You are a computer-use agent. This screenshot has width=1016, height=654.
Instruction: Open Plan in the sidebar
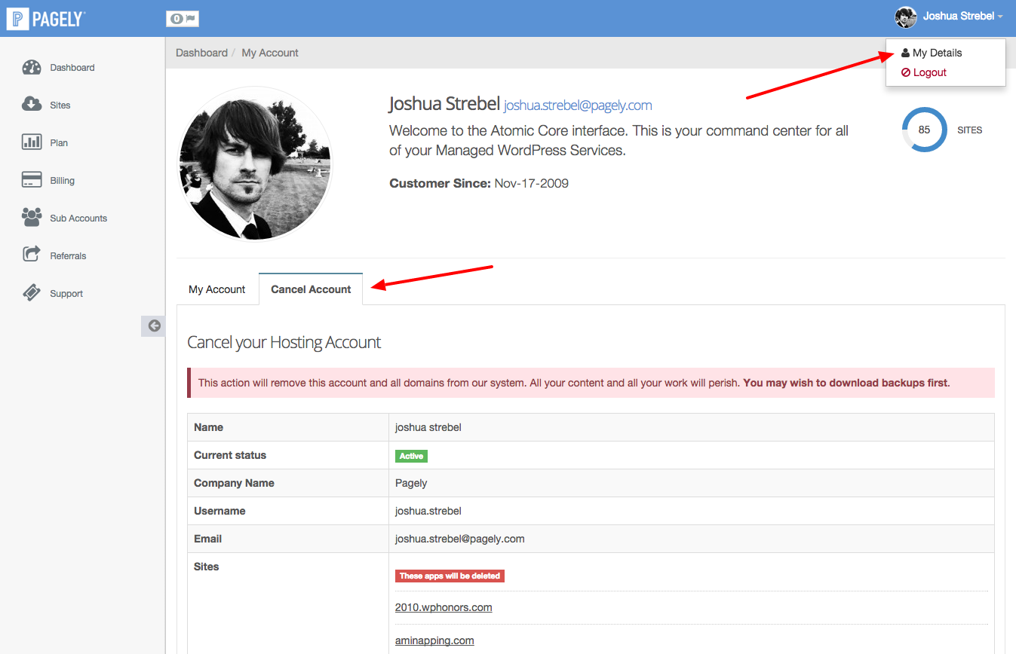tap(59, 142)
